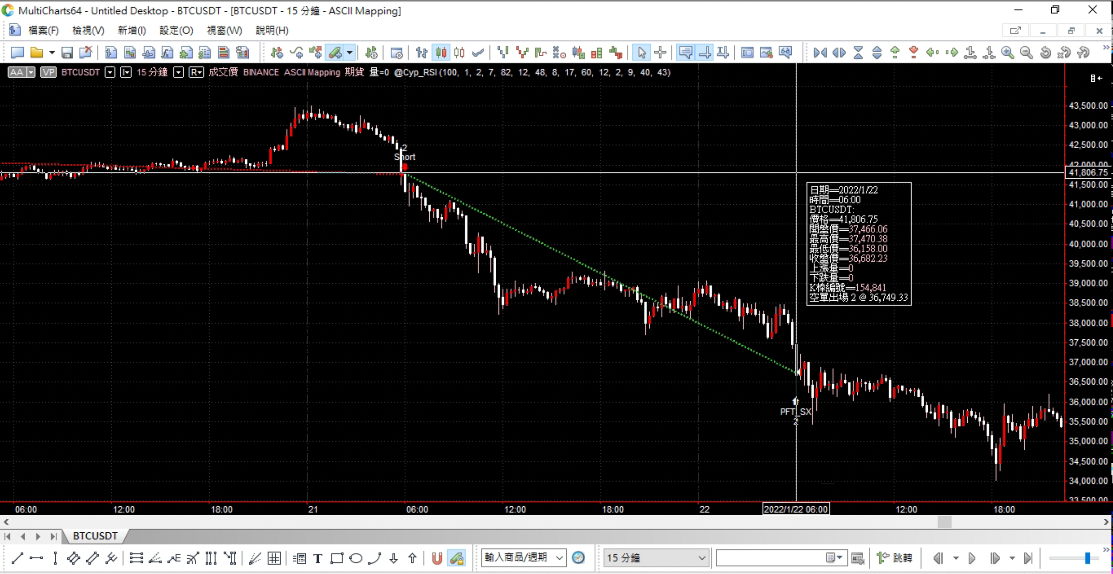The height and width of the screenshot is (574, 1113).
Task: Click the @Cyp_RSI signal label
Action: (414, 72)
